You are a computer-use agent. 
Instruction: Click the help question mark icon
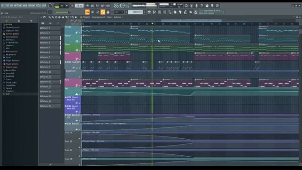pos(201,6)
